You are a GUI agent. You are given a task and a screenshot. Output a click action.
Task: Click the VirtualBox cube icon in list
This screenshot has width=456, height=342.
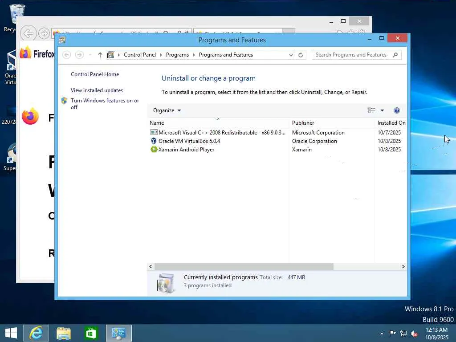coord(154,141)
